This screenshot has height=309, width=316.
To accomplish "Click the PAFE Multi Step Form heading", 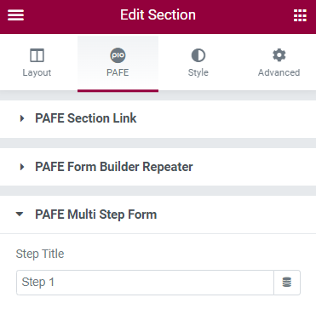I will coord(95,215).
